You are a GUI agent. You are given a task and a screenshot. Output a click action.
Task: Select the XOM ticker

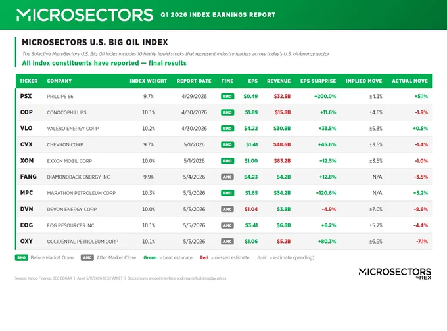[x=27, y=160]
